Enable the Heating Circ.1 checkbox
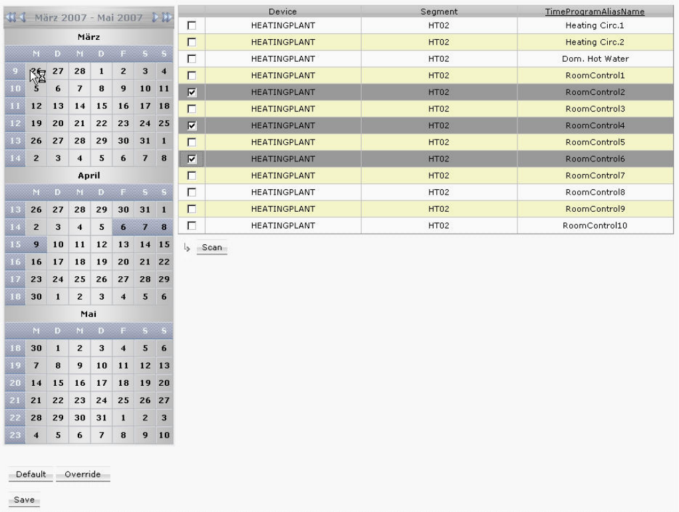 192,25
